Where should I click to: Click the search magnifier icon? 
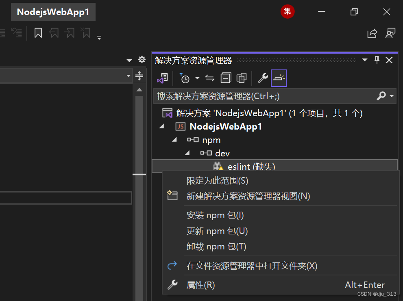[381, 96]
